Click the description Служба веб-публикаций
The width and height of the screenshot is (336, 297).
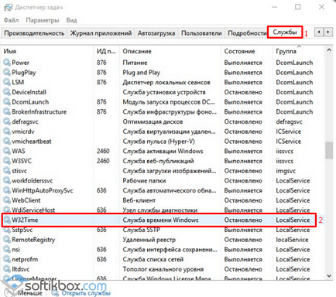[158, 161]
